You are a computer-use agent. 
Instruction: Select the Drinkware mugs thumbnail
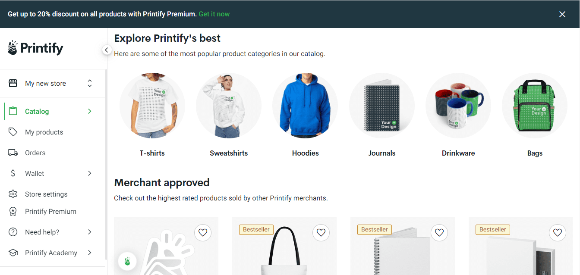pyautogui.click(x=458, y=106)
